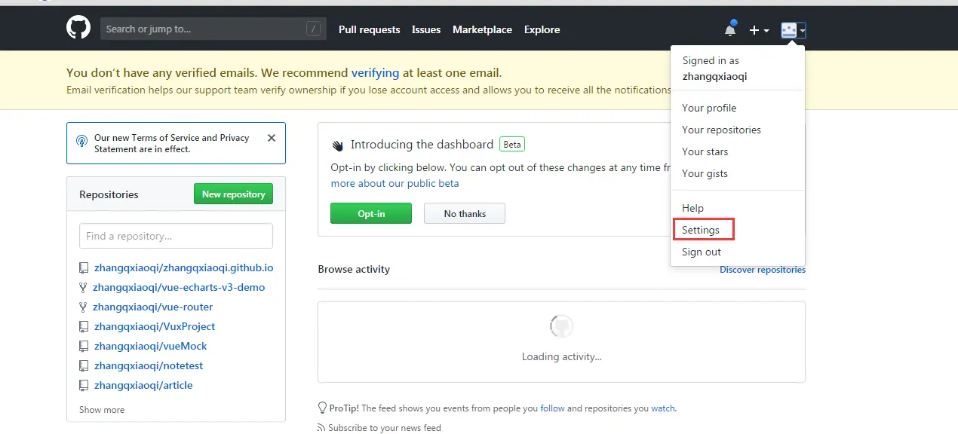Click the New repository button
The height and width of the screenshot is (434, 958).
tap(233, 194)
